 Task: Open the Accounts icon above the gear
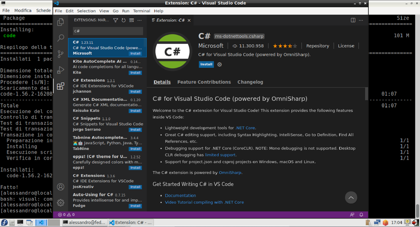pos(61,187)
